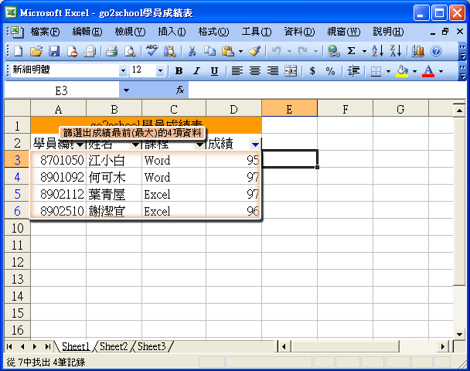Image resolution: width=470 pixels, height=371 pixels.
Task: Select cell B4 containing 何可木
Action: click(x=114, y=178)
